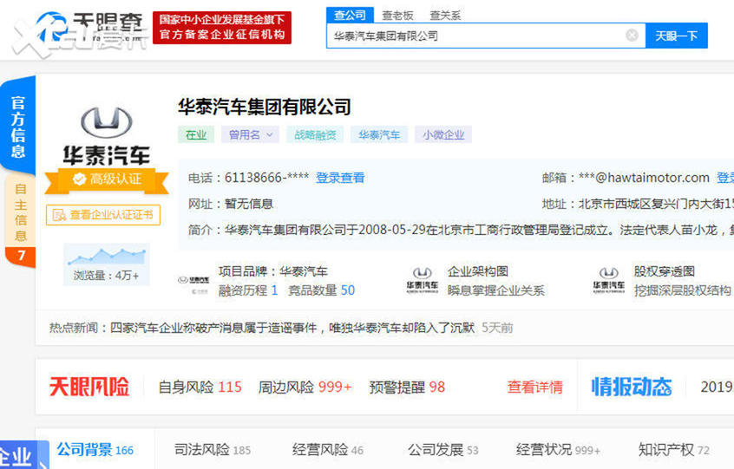
Task: Open the 公司发展 53 tab
Action: pyautogui.click(x=442, y=450)
